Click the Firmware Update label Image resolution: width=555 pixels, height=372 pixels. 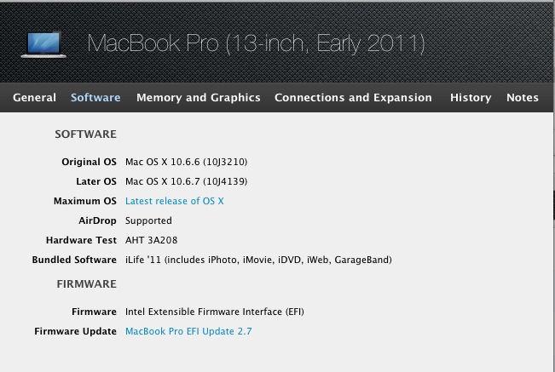click(75, 331)
